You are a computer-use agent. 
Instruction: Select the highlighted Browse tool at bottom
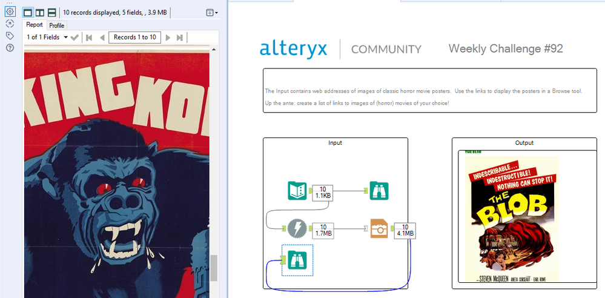[x=297, y=260]
